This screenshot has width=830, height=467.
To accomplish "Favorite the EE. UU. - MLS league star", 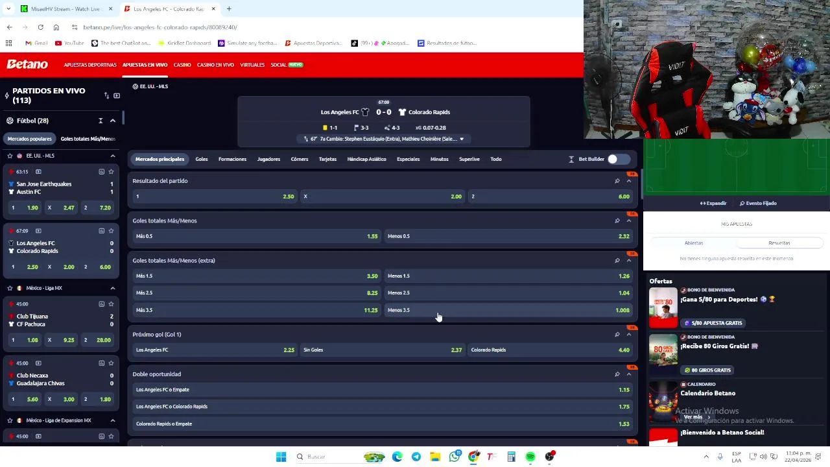I will point(10,156).
